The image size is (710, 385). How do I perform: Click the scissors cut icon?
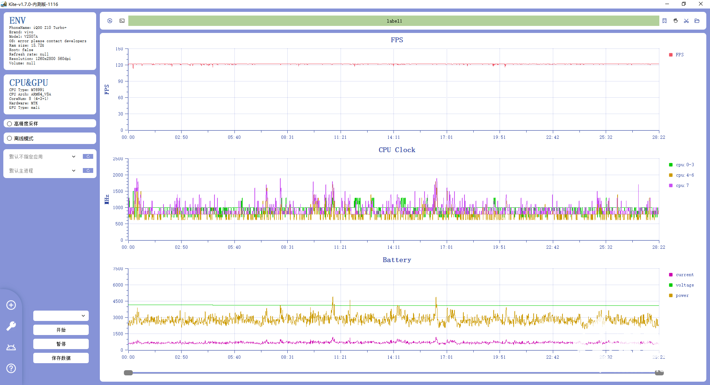point(686,21)
